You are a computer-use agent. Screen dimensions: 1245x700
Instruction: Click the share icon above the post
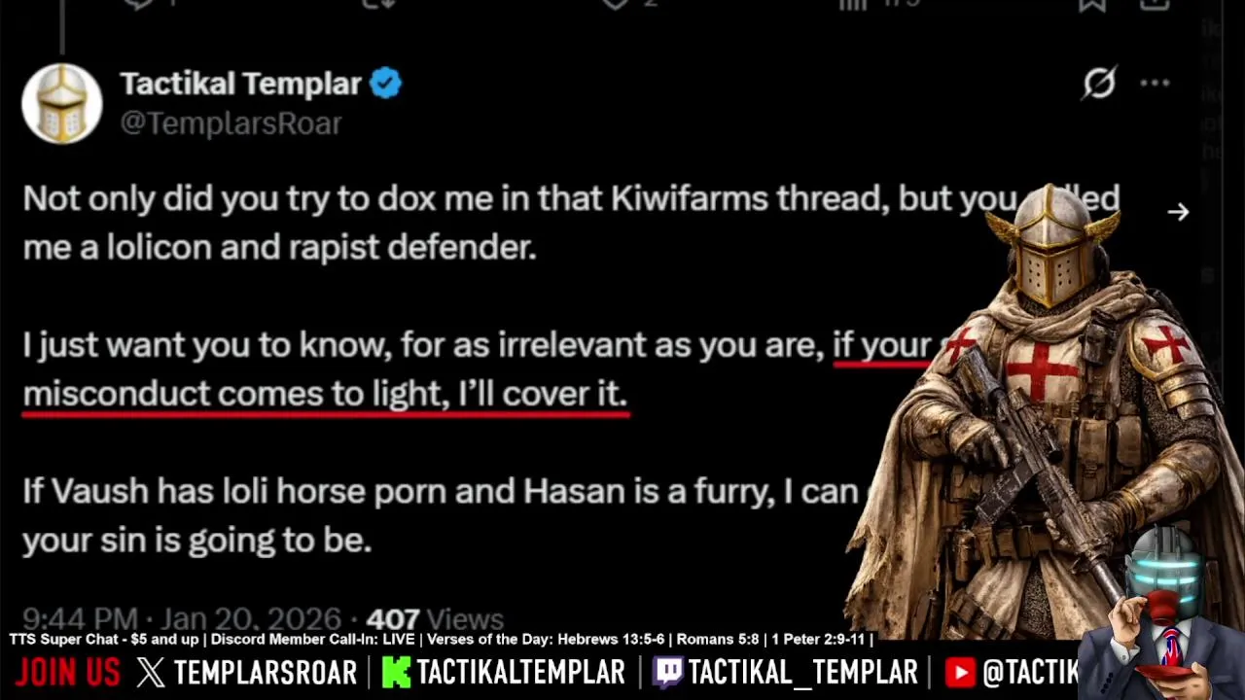(x=1155, y=5)
